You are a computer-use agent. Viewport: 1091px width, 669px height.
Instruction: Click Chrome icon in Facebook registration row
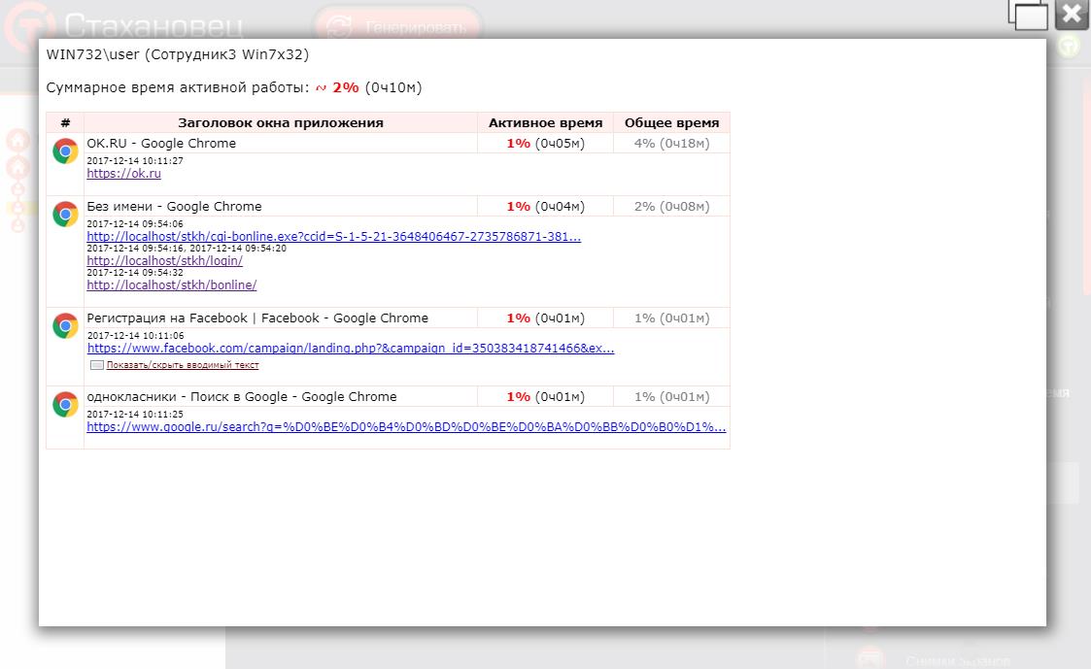65,325
